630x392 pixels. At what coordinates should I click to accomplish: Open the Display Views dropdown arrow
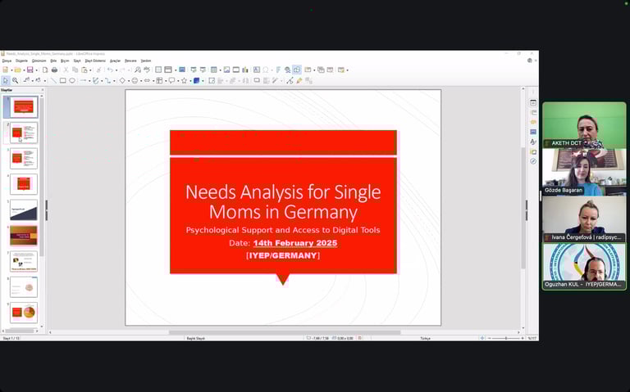click(x=176, y=70)
